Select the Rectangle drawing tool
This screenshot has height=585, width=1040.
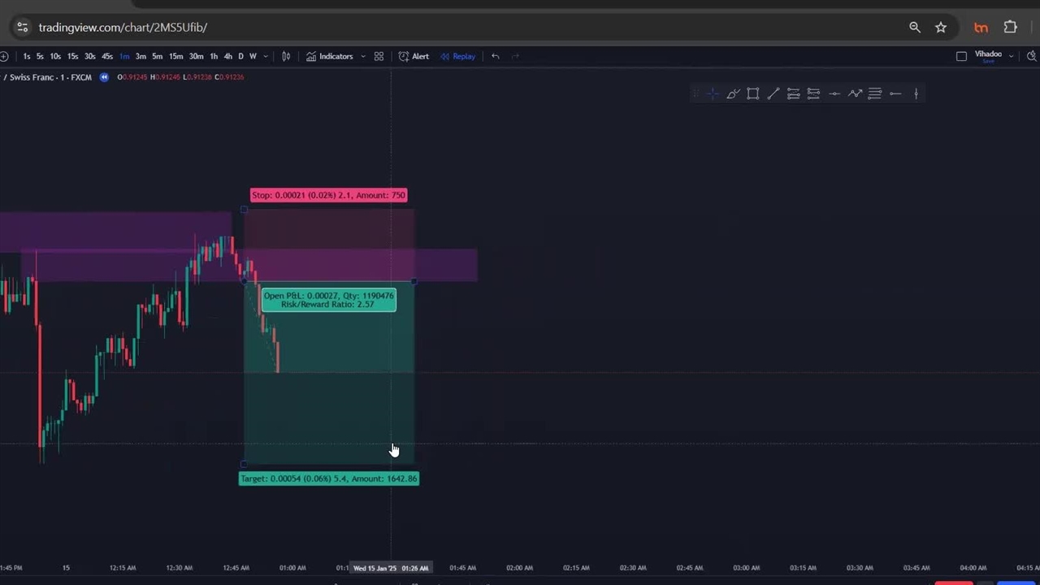pyautogui.click(x=753, y=94)
